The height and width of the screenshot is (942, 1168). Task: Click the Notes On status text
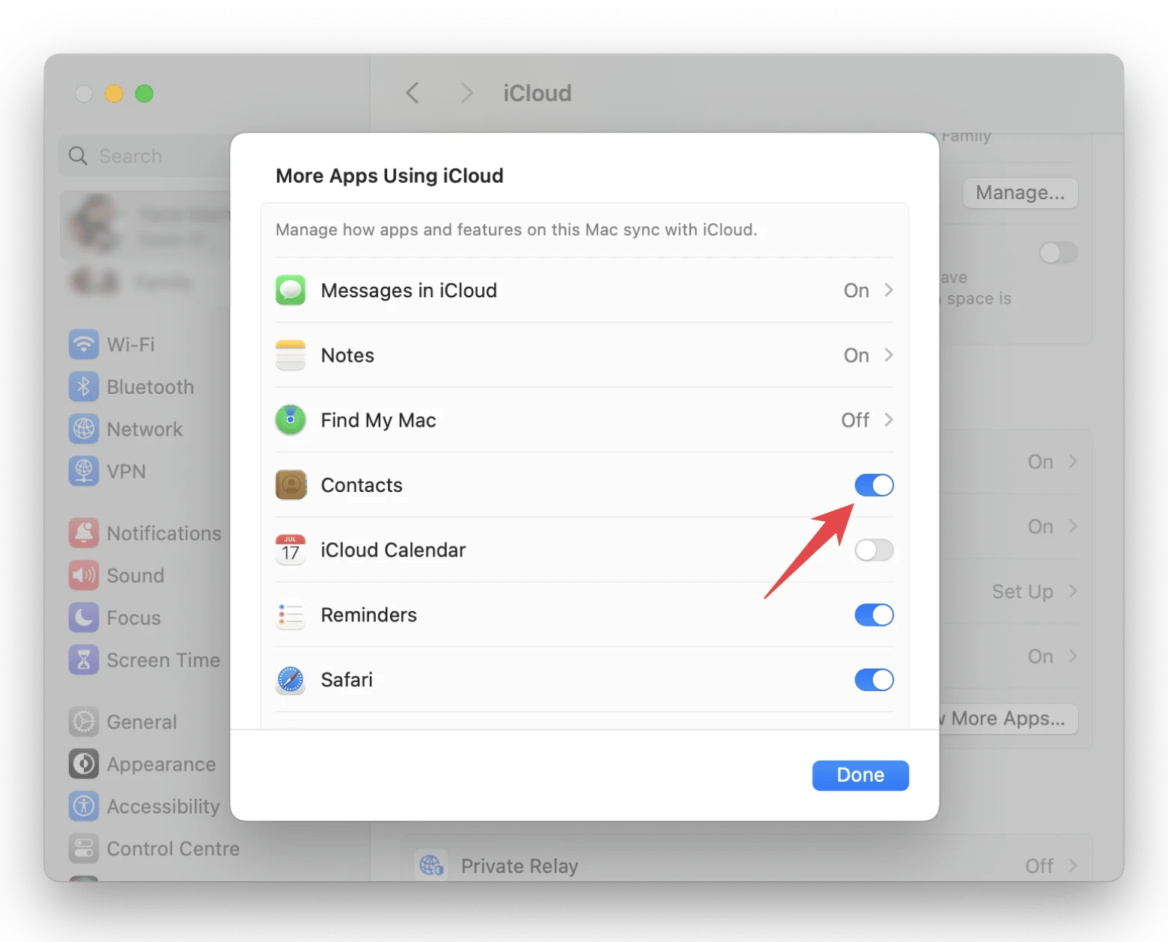pos(857,356)
